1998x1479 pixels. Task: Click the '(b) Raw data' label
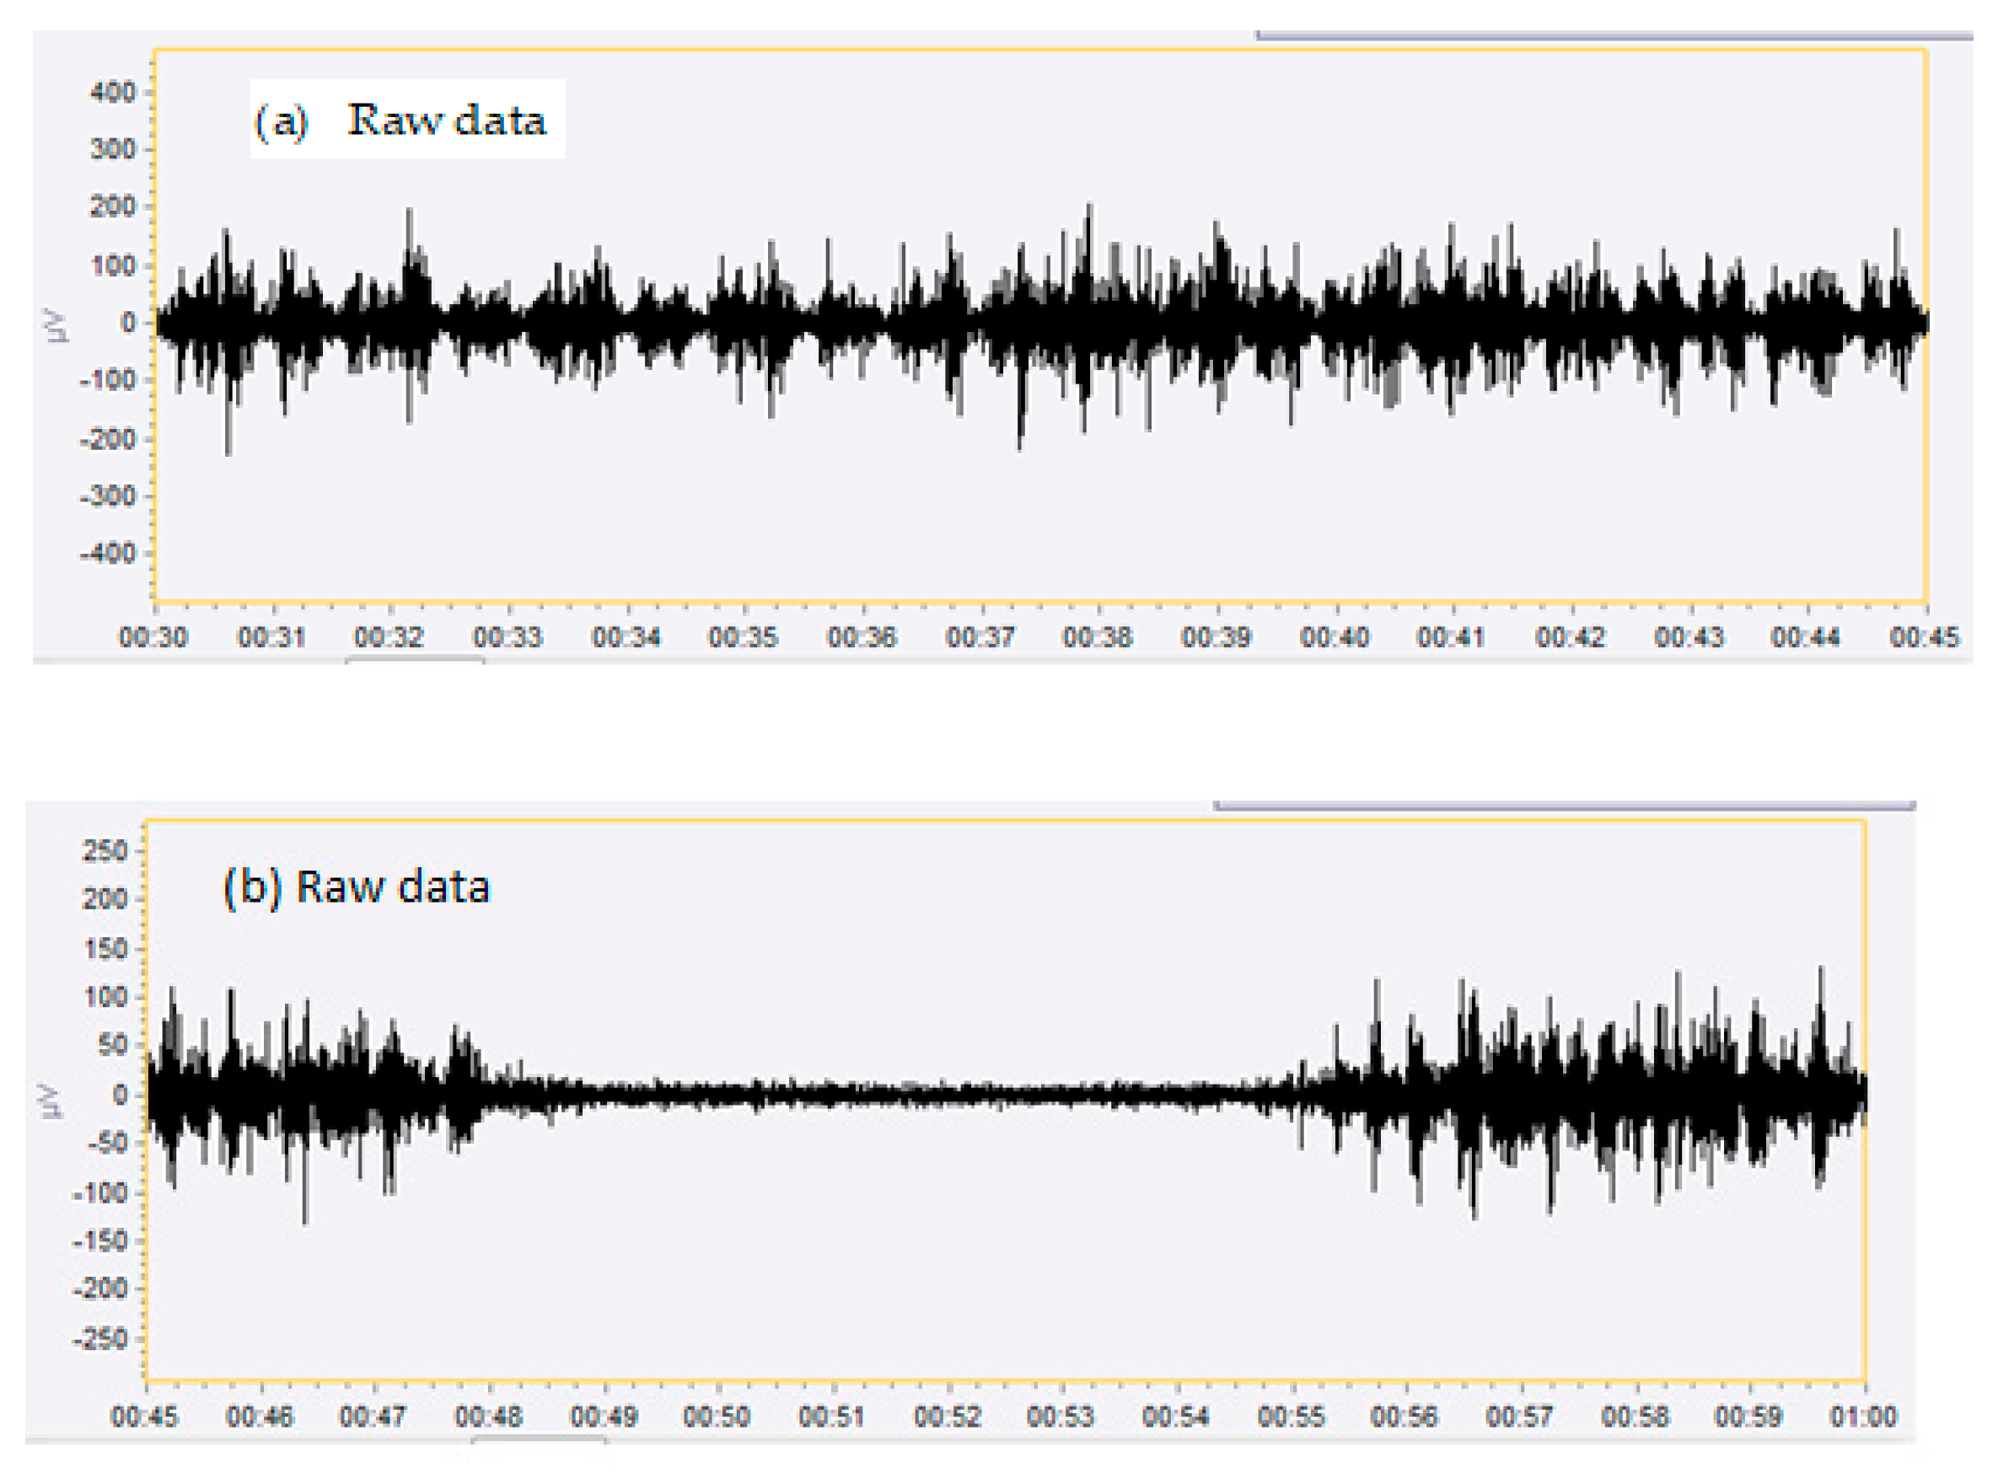pos(357,887)
